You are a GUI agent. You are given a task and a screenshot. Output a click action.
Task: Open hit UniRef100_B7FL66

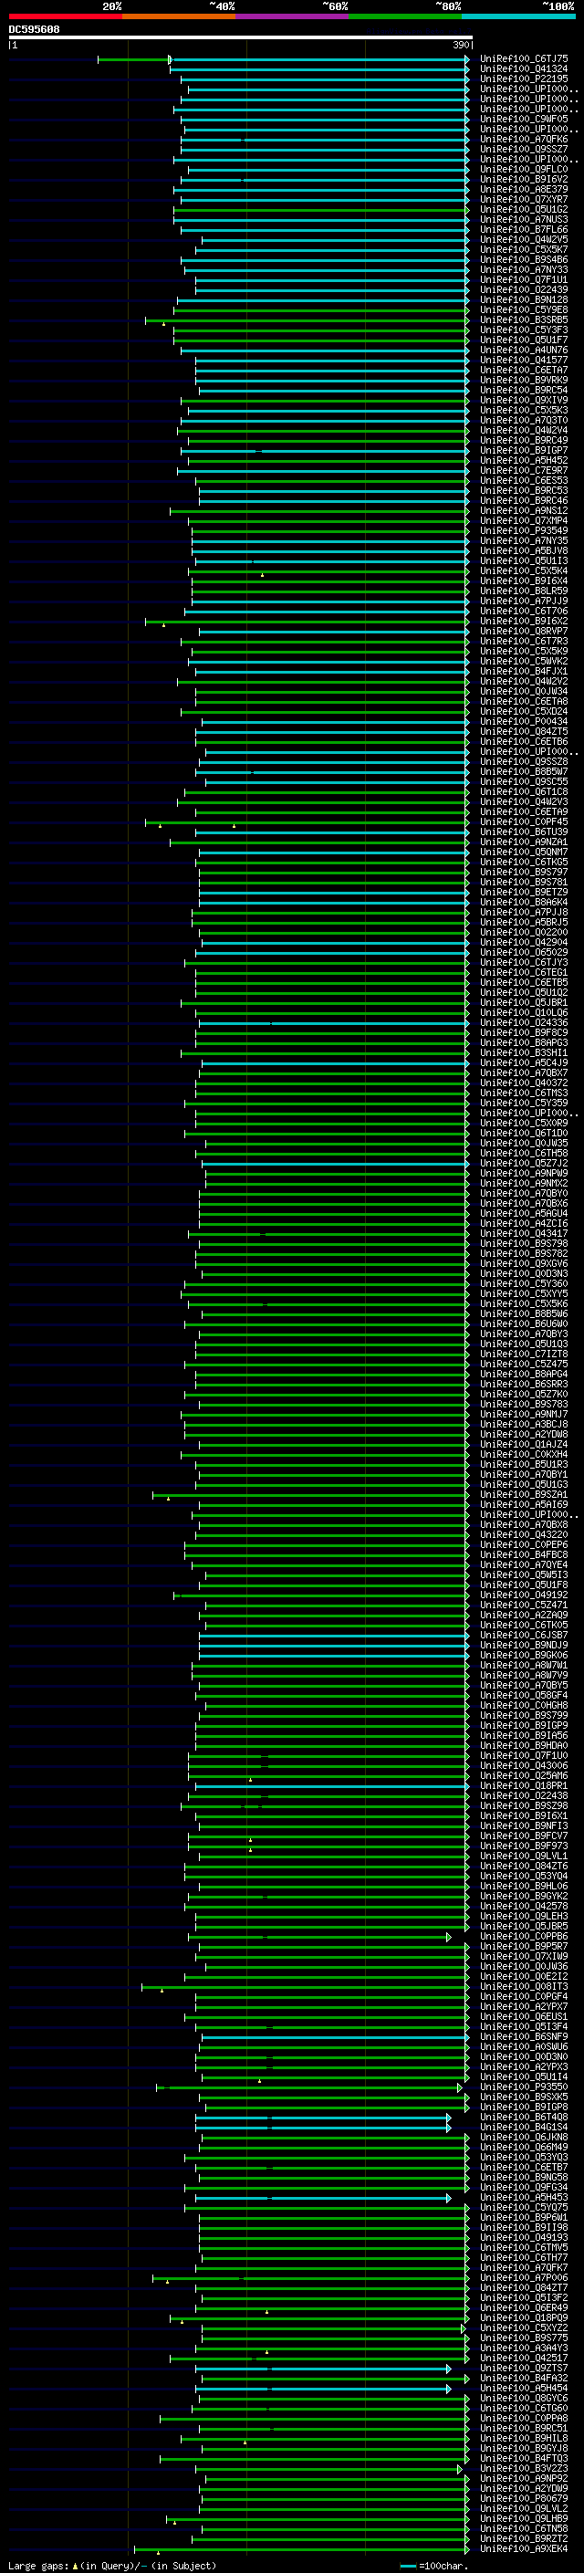[x=524, y=230]
